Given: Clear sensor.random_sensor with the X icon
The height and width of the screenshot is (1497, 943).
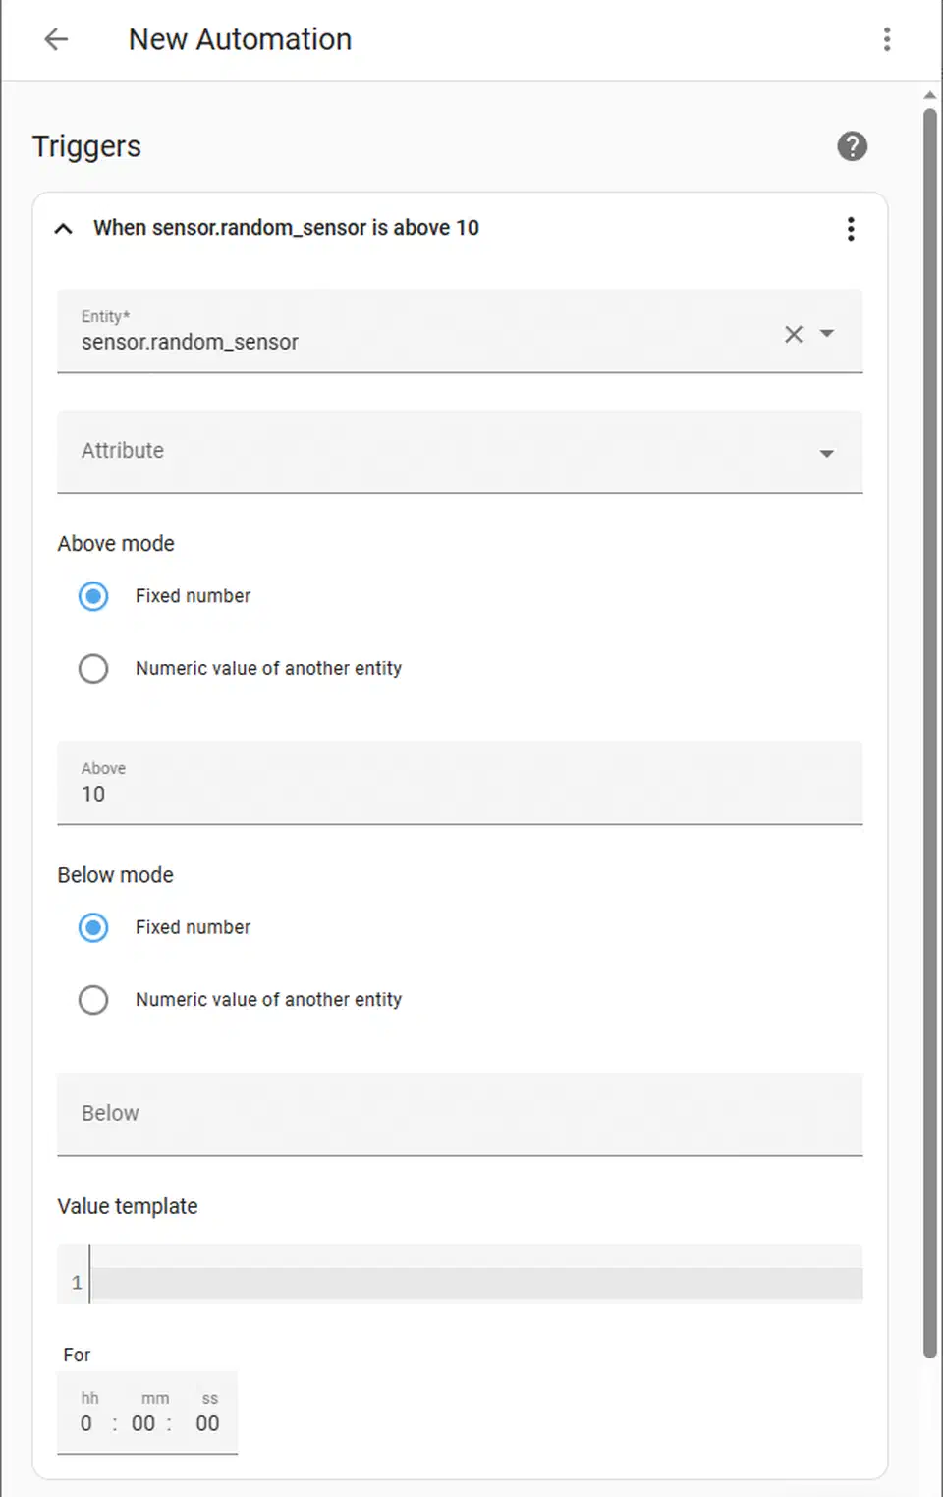Looking at the screenshot, I should point(794,334).
